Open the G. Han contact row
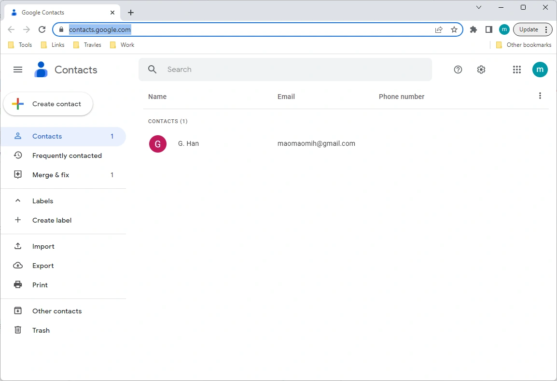 click(346, 143)
